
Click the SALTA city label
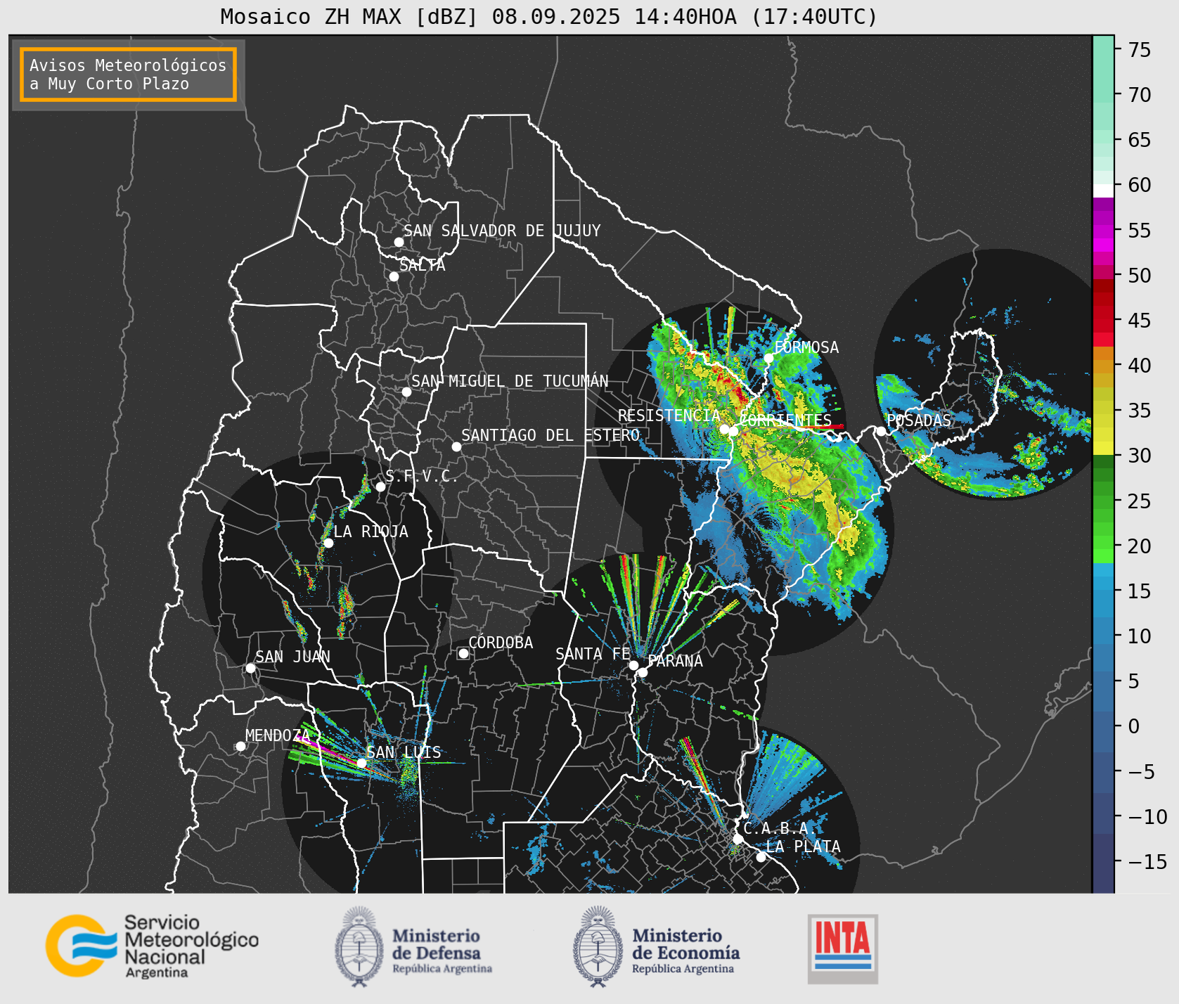[423, 265]
